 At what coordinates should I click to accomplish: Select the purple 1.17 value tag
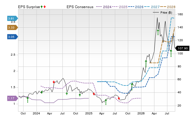pyautogui.click(x=13, y=98)
